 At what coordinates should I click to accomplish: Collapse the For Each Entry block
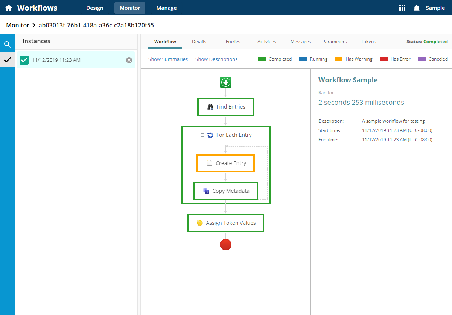(203, 135)
